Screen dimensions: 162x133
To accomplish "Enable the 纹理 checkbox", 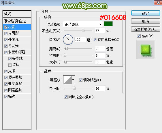I will 10,65.
